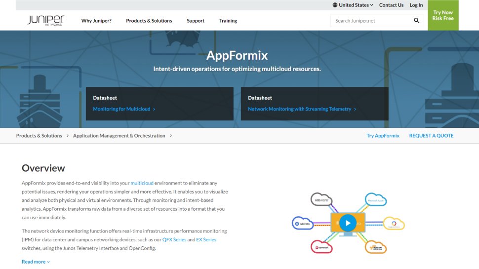Click the Log In link
This screenshot has height=269, width=479.
416,5
